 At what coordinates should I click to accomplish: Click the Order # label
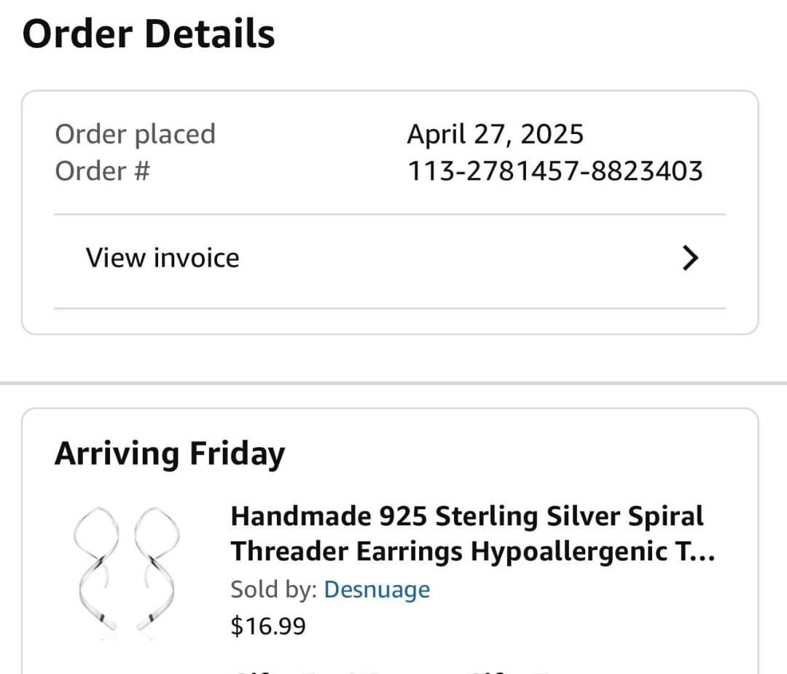click(103, 171)
